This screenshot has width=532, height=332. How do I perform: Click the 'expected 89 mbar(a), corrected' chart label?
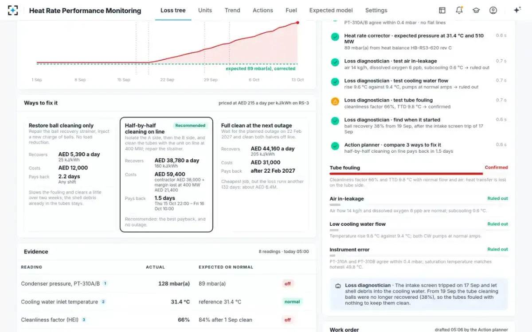[x=261, y=69]
